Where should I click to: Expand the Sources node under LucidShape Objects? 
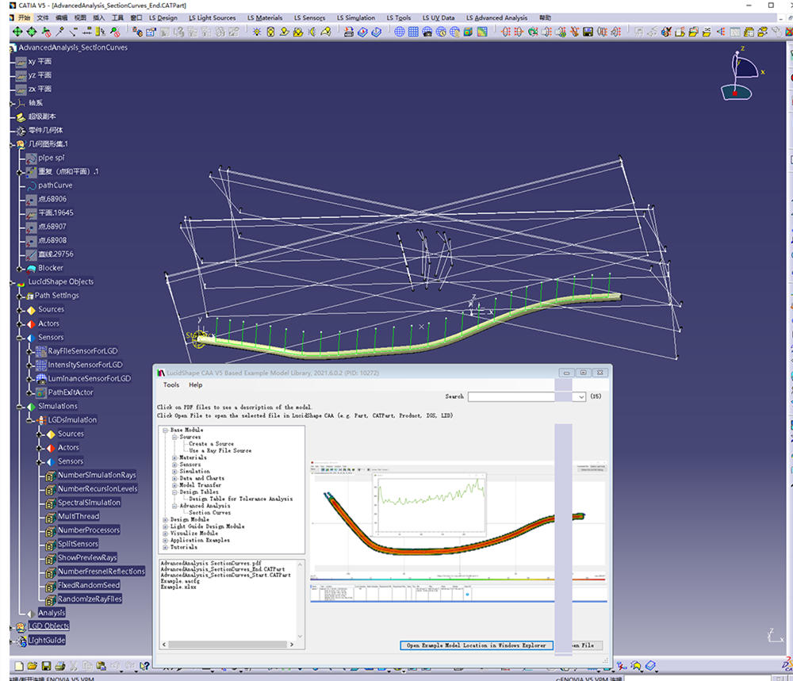coord(20,310)
